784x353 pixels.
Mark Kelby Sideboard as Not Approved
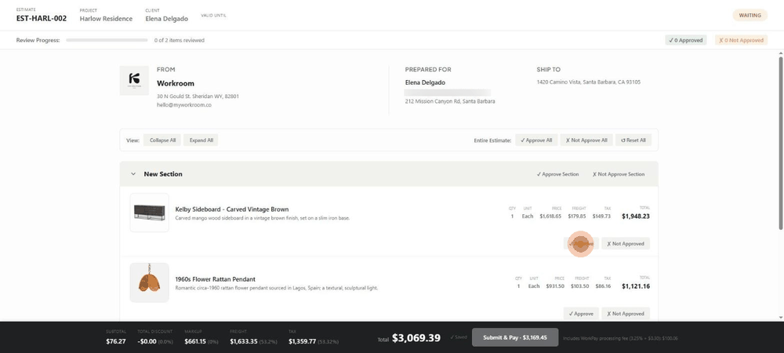(626, 244)
